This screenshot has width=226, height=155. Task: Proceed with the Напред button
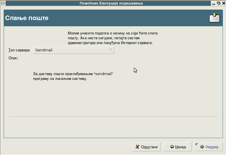pos(209,147)
